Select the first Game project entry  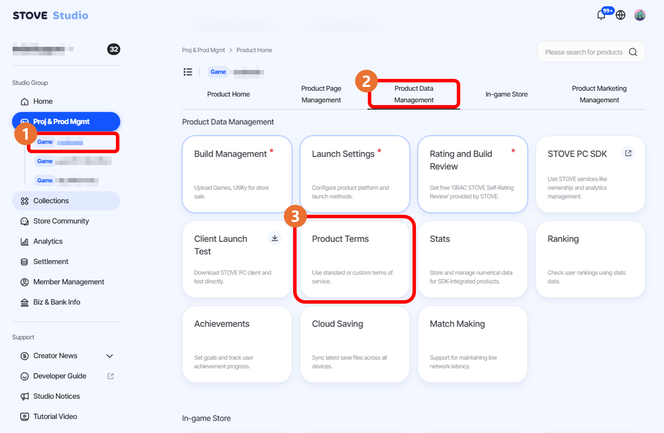click(73, 142)
